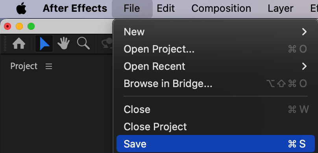Image resolution: width=318 pixels, height=153 pixels.
Task: Open the Apple menu
Action: click(21, 9)
